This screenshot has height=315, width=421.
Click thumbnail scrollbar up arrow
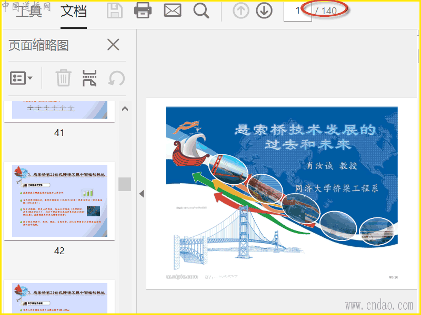125,109
